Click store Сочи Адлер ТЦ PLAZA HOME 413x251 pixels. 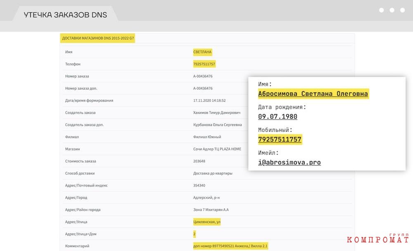[217, 149]
